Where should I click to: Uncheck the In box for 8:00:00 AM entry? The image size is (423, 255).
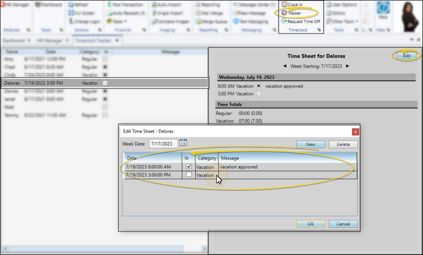click(188, 166)
